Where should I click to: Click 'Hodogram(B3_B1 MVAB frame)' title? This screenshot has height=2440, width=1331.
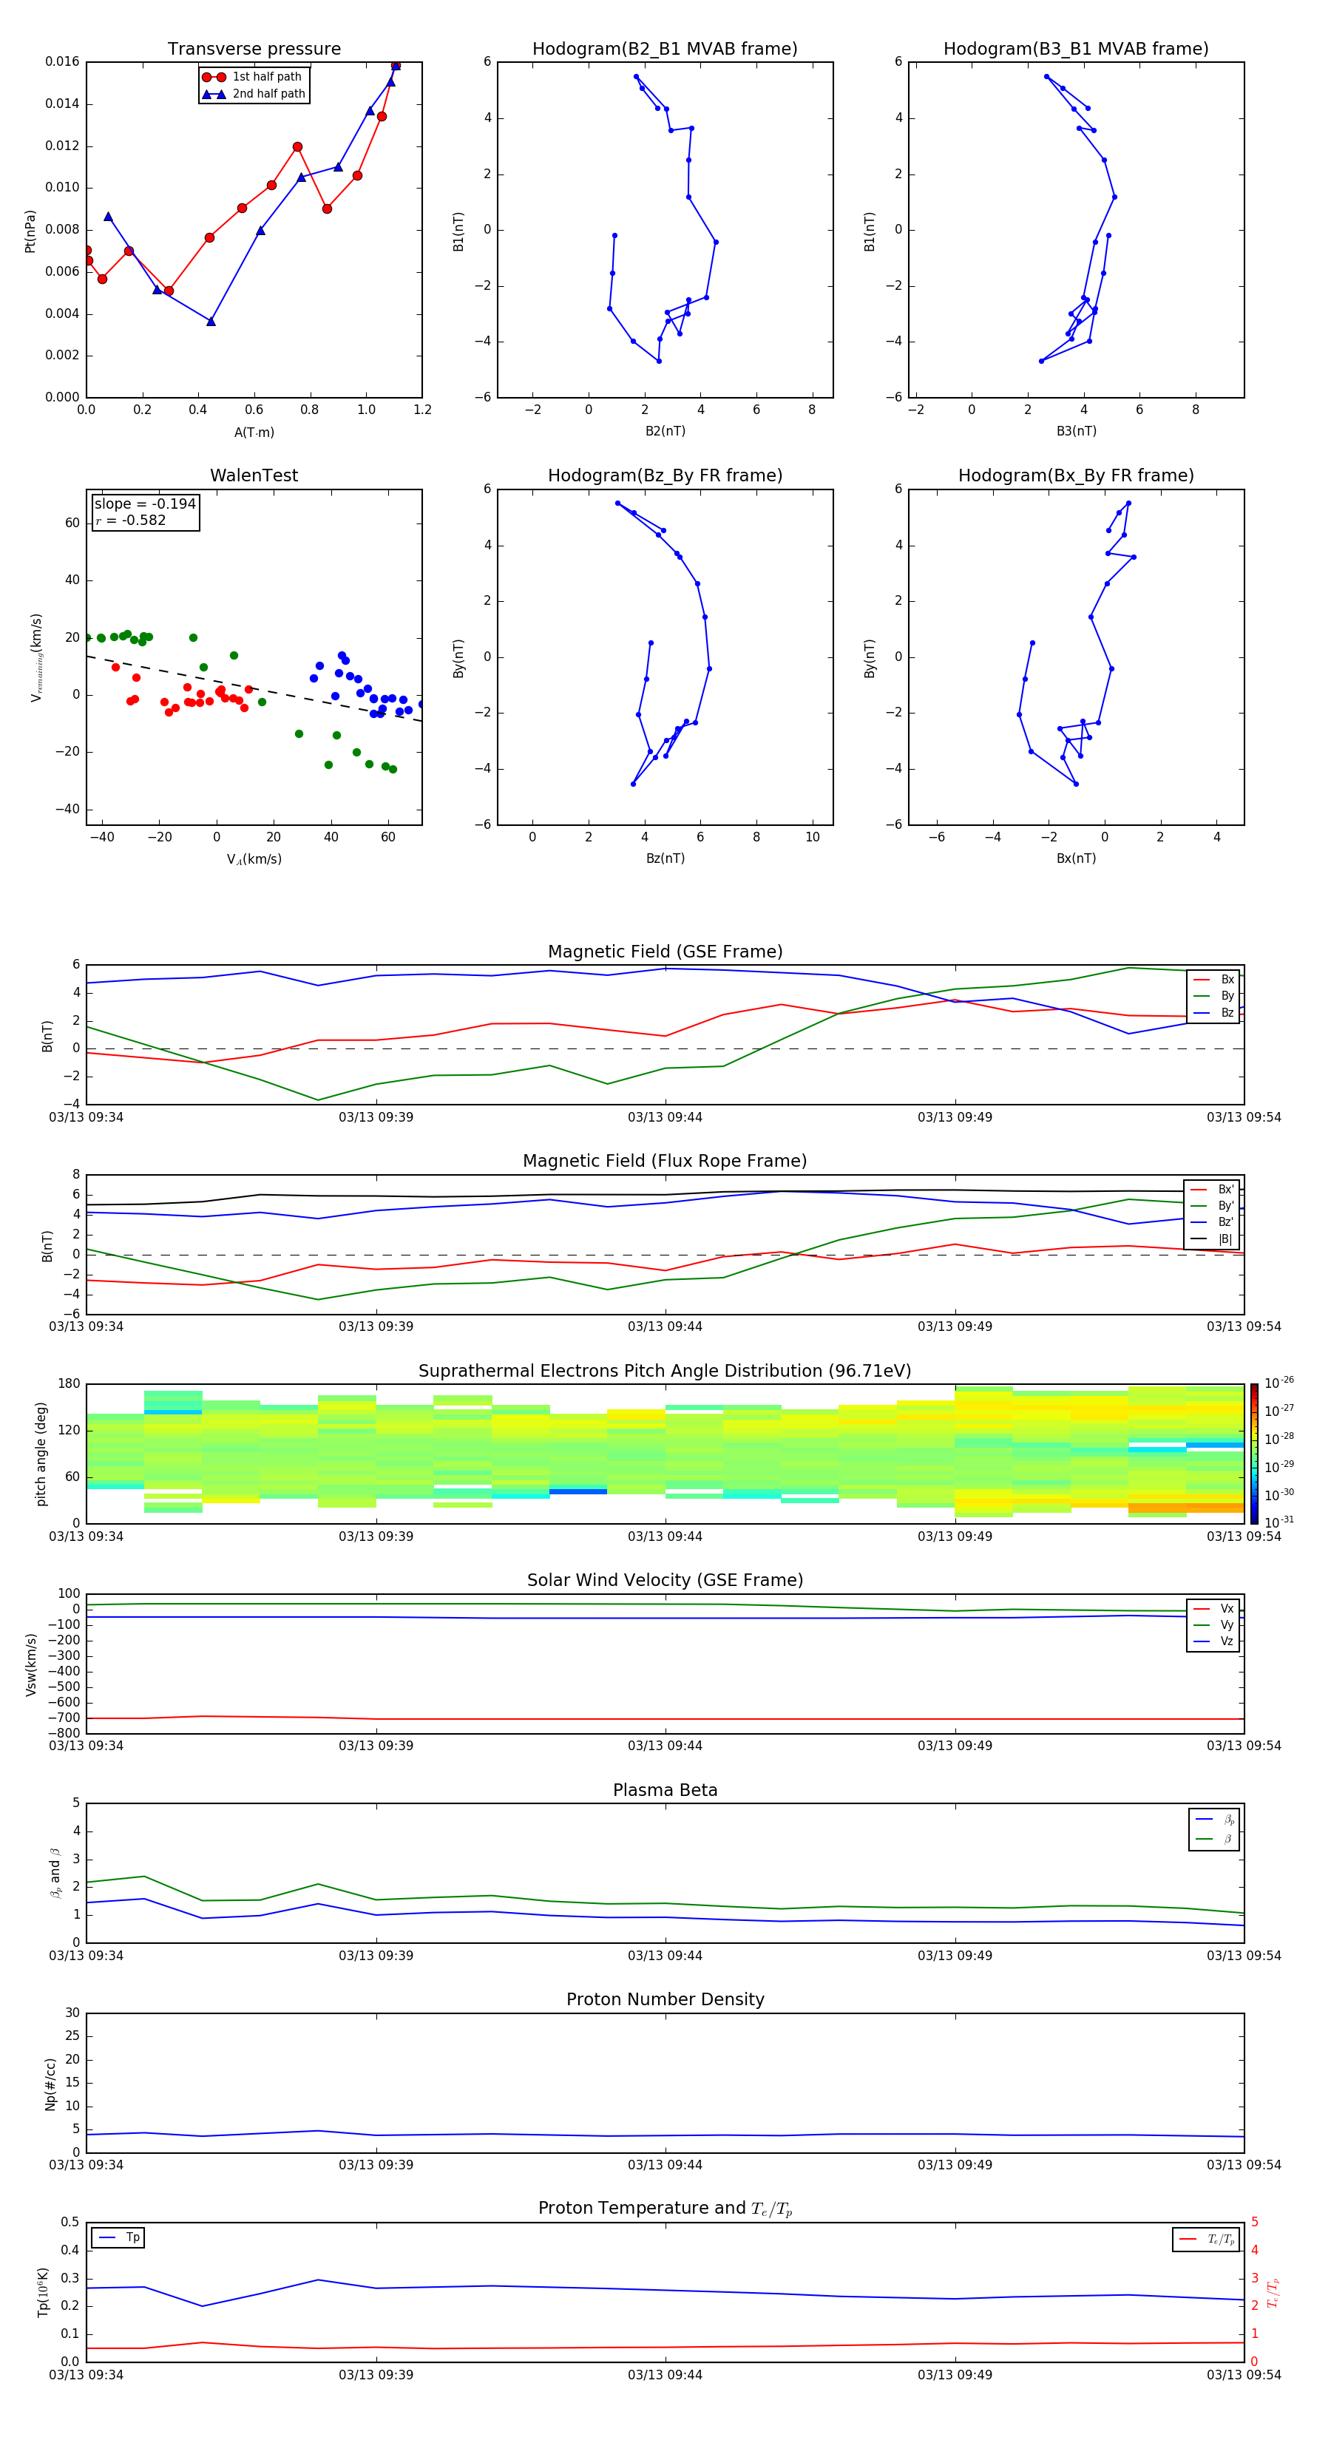tap(1076, 50)
